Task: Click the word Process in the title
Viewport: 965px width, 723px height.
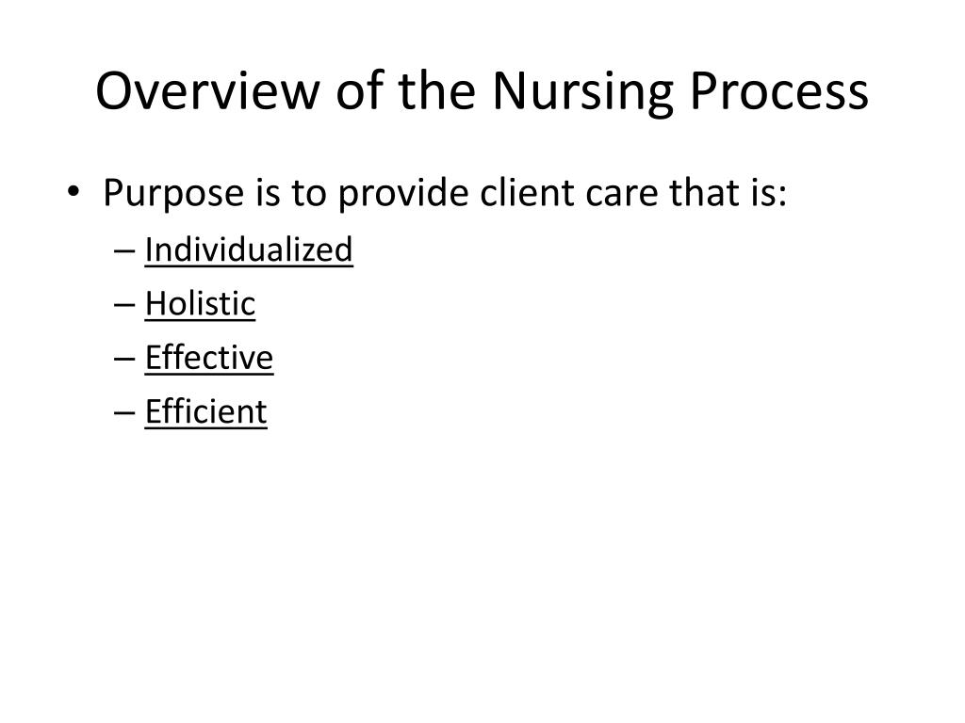Action: (x=779, y=91)
